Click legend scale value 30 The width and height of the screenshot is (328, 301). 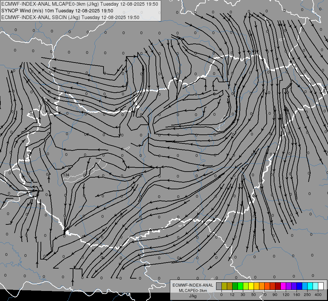243,295
